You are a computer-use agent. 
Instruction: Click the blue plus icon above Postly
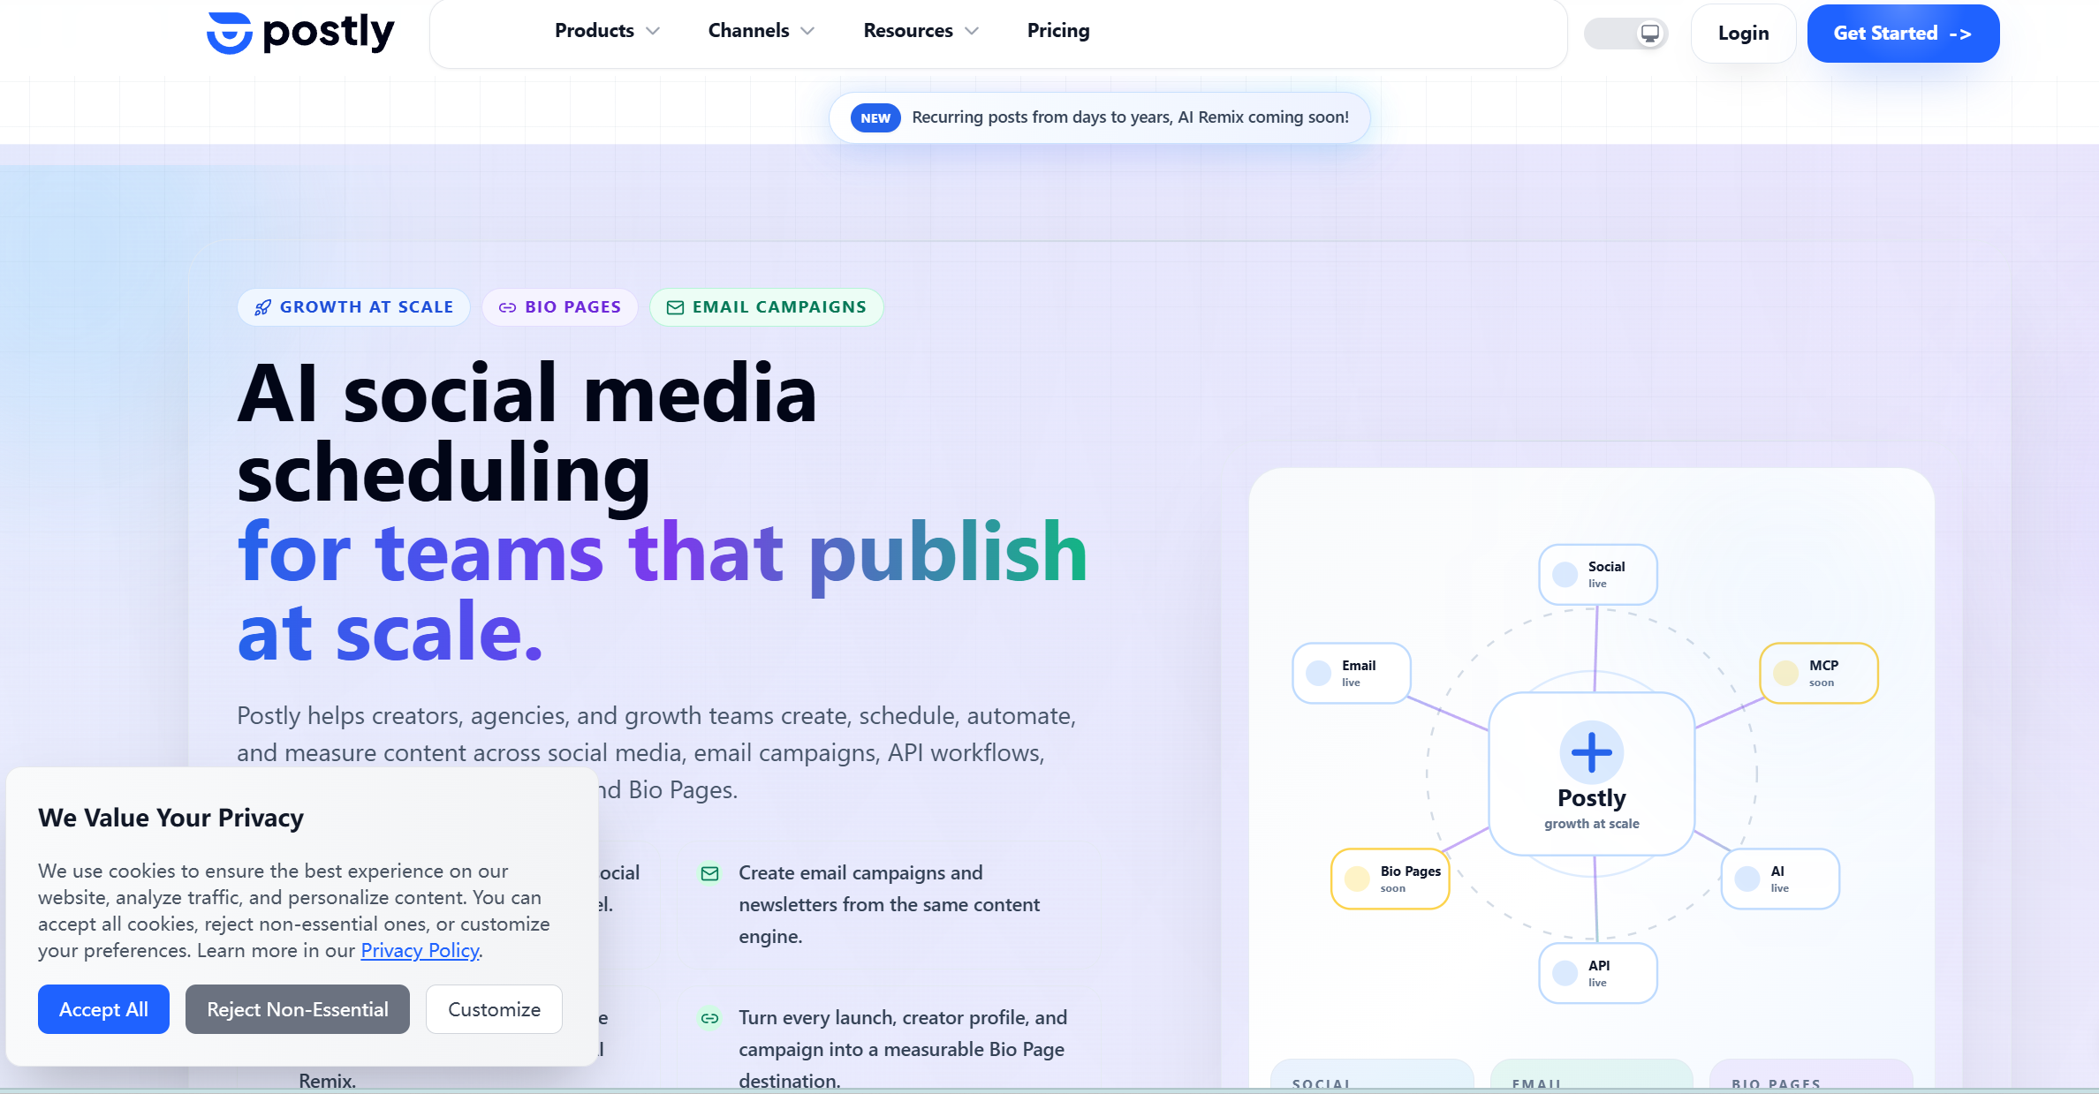click(1592, 752)
